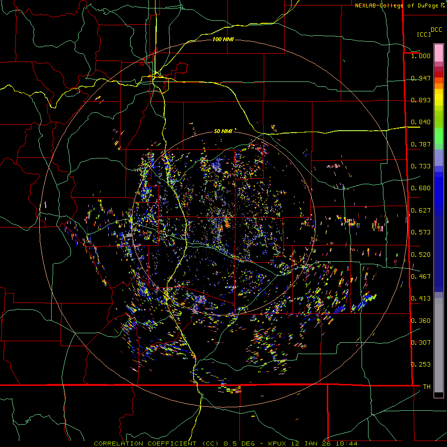The height and width of the screenshot is (447, 447).
Task: Click the "KPUX" station identifier
Action: pos(277,444)
